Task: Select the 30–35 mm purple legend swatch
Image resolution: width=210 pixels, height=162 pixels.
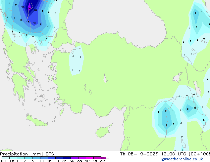Action: (75, 158)
